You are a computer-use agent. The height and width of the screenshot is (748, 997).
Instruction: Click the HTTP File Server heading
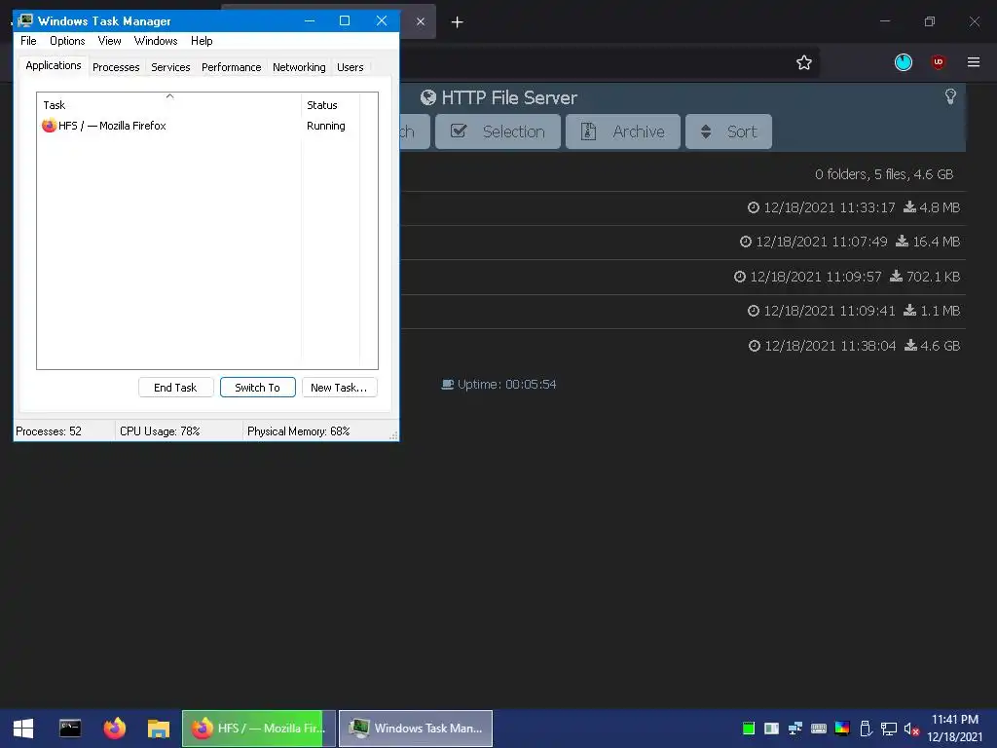click(x=509, y=98)
